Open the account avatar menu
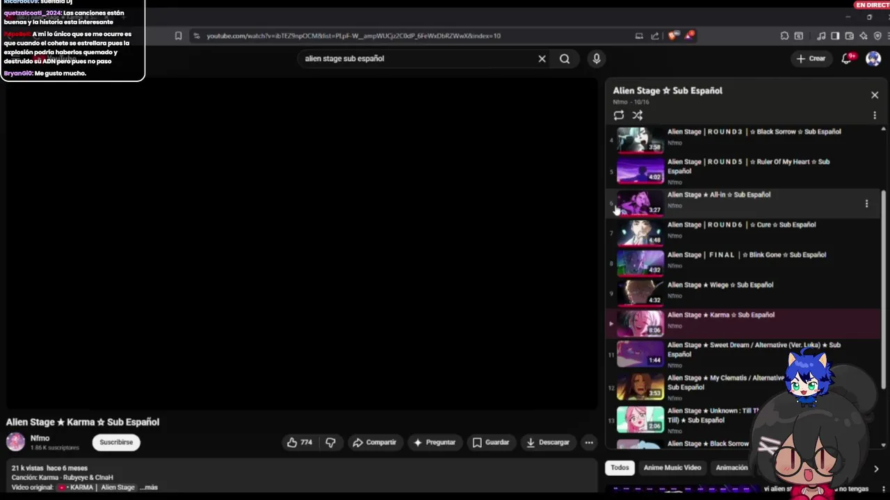 coord(873,59)
